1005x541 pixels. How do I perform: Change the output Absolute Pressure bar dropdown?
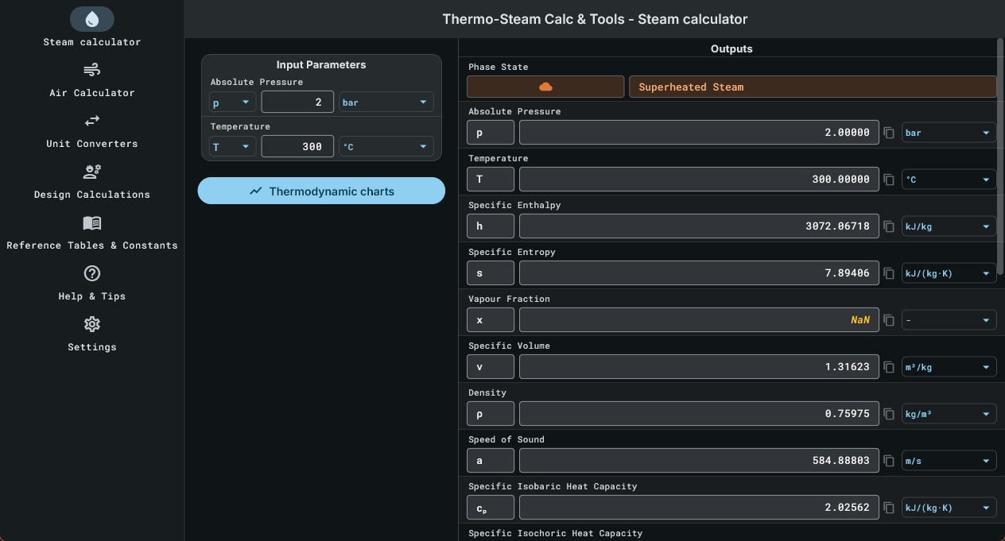pos(949,133)
